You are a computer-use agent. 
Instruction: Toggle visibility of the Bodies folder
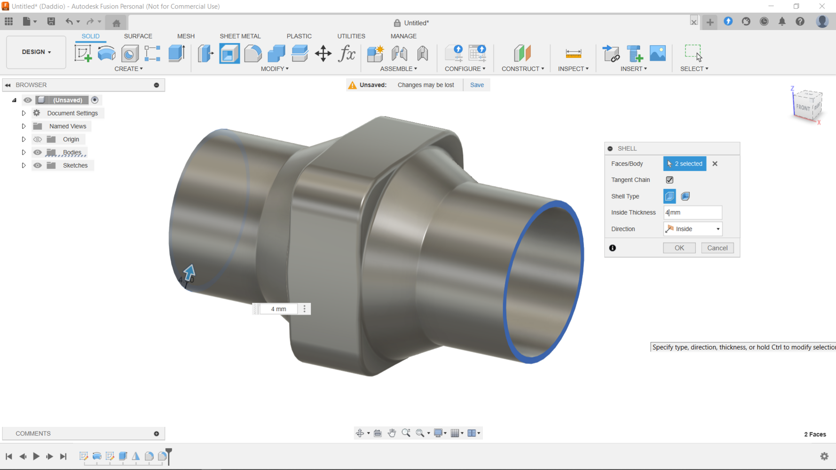pos(38,152)
